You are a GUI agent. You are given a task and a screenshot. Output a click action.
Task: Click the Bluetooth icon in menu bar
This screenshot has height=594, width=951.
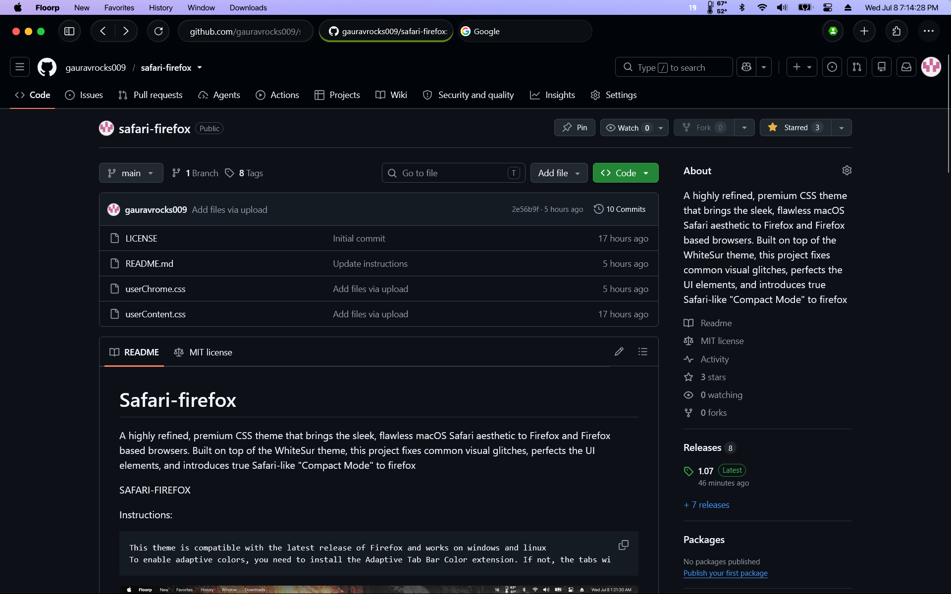(742, 7)
